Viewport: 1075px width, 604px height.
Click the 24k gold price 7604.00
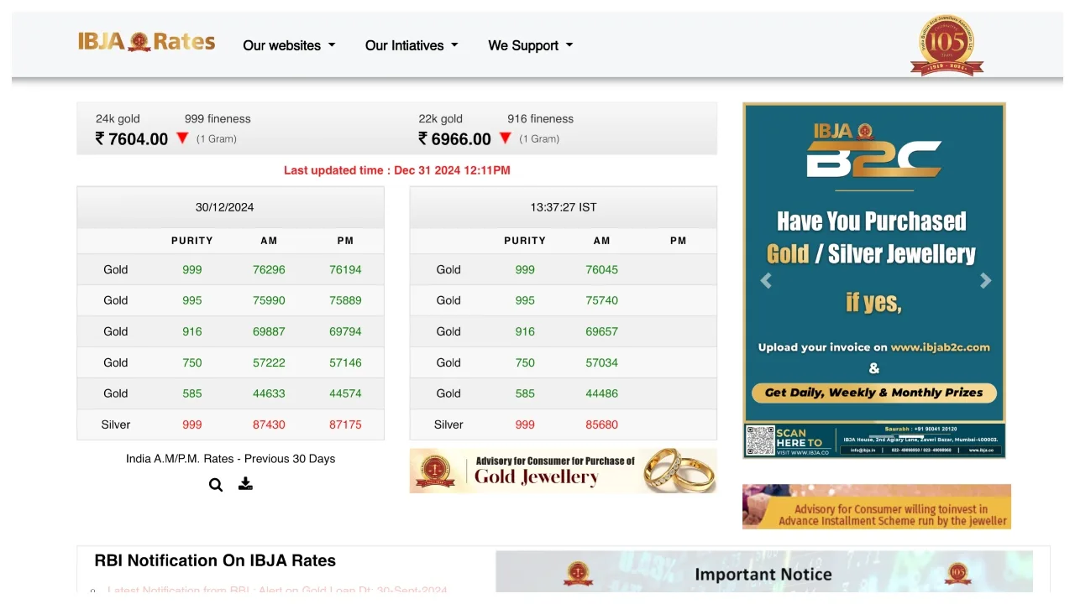click(x=132, y=139)
